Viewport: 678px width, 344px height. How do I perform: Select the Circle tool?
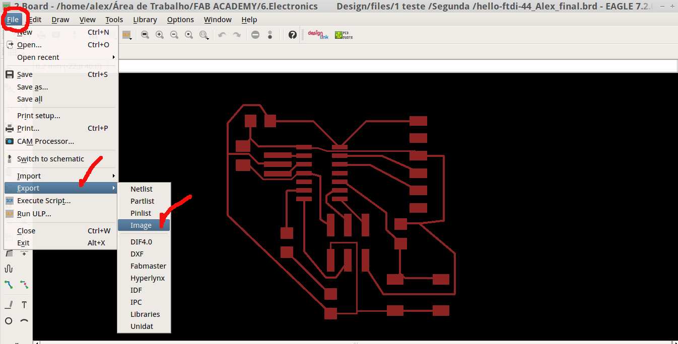(x=9, y=321)
